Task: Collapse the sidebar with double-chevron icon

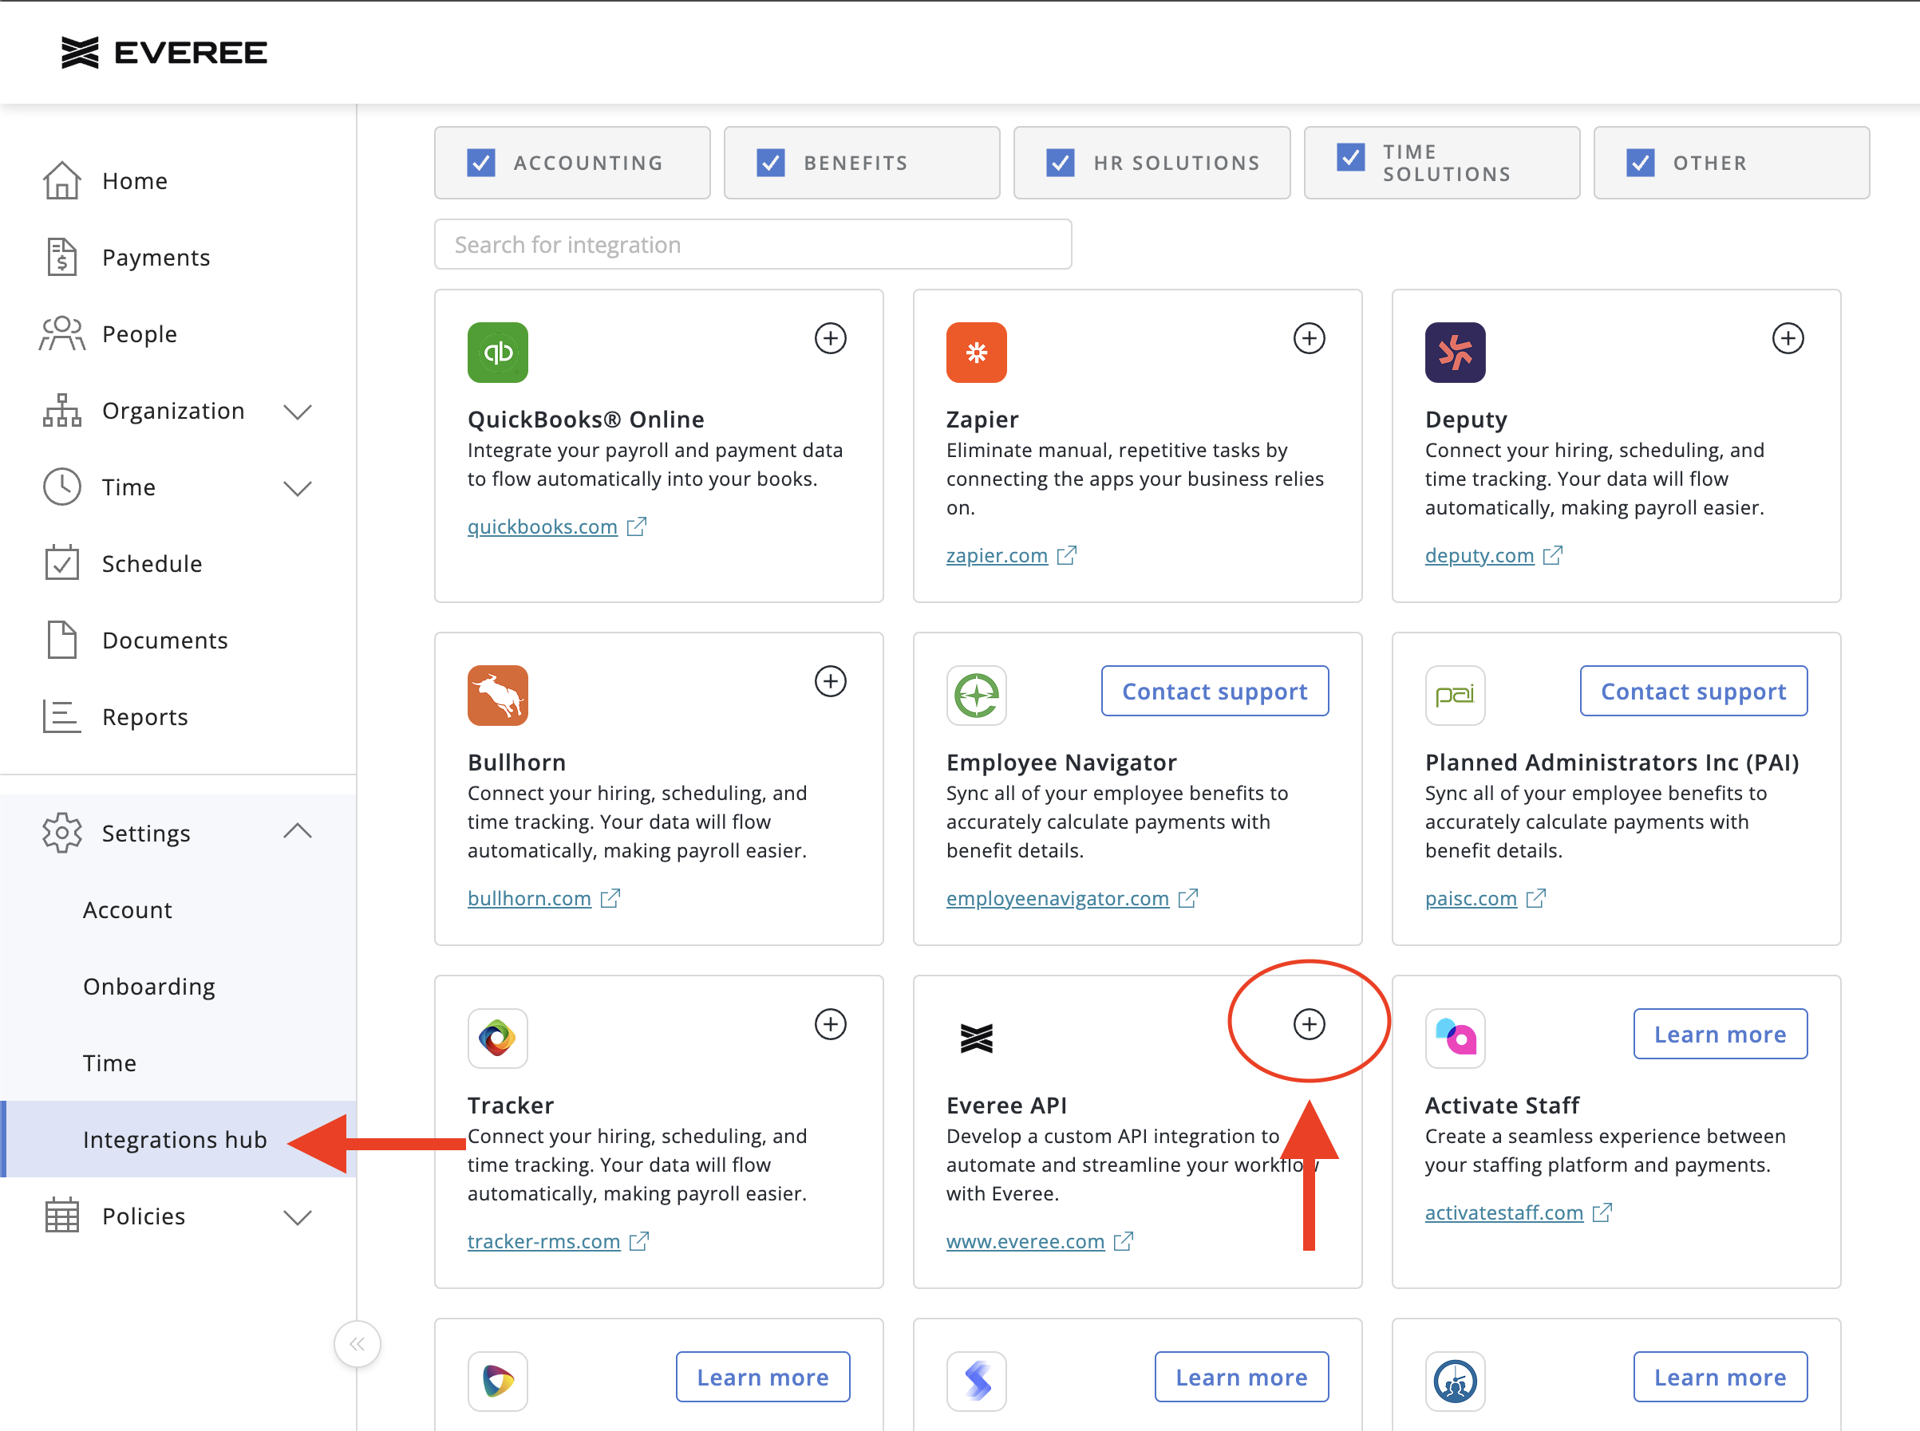Action: (x=357, y=1343)
